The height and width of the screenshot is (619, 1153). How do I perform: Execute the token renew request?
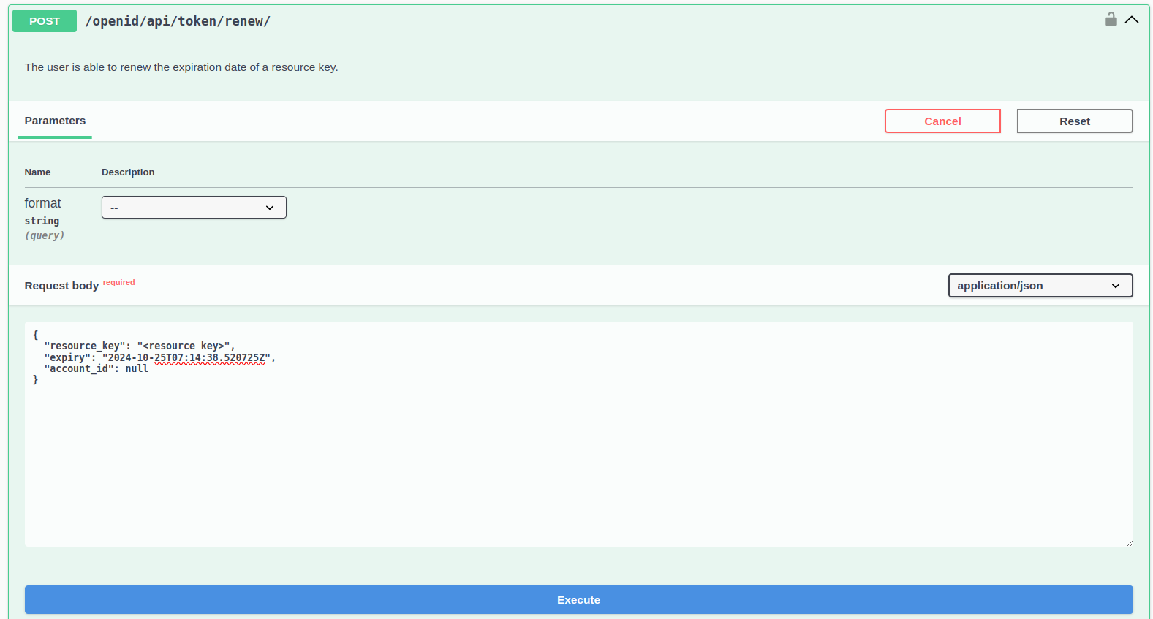click(579, 600)
